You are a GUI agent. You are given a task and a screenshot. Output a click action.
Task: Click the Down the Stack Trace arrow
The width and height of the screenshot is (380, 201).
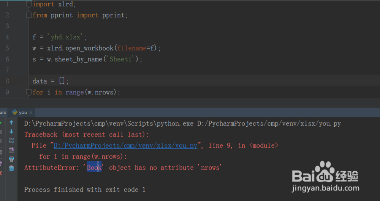[x=11, y=132]
